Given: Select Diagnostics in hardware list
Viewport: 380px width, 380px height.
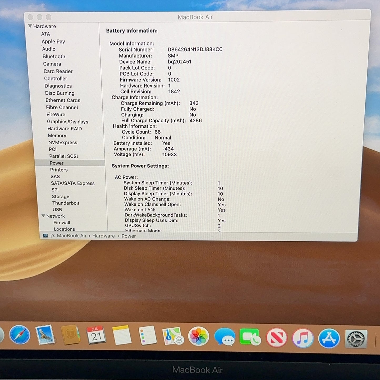Looking at the screenshot, I should point(58,86).
